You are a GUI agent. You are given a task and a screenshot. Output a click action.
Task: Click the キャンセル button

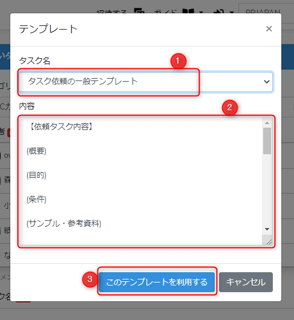[x=246, y=282]
